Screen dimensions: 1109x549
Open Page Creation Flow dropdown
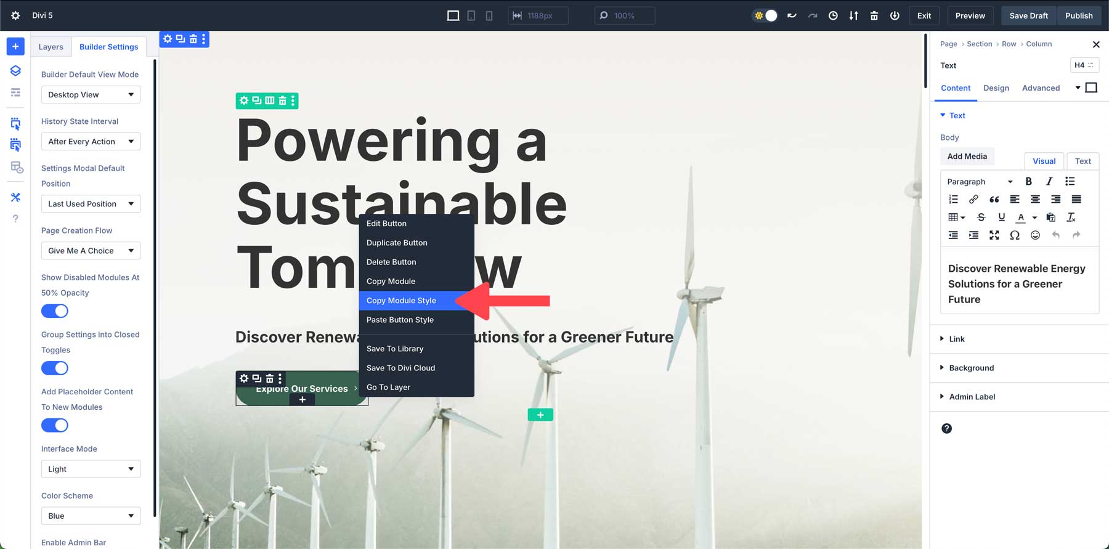91,250
